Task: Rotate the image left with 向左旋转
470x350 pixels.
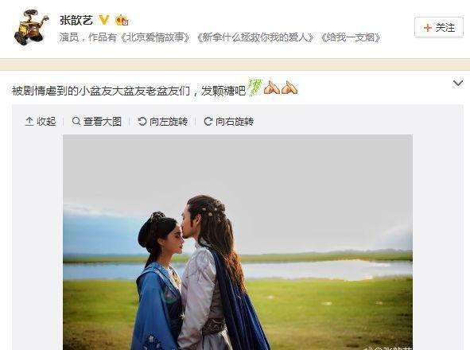Action: pyautogui.click(x=163, y=122)
